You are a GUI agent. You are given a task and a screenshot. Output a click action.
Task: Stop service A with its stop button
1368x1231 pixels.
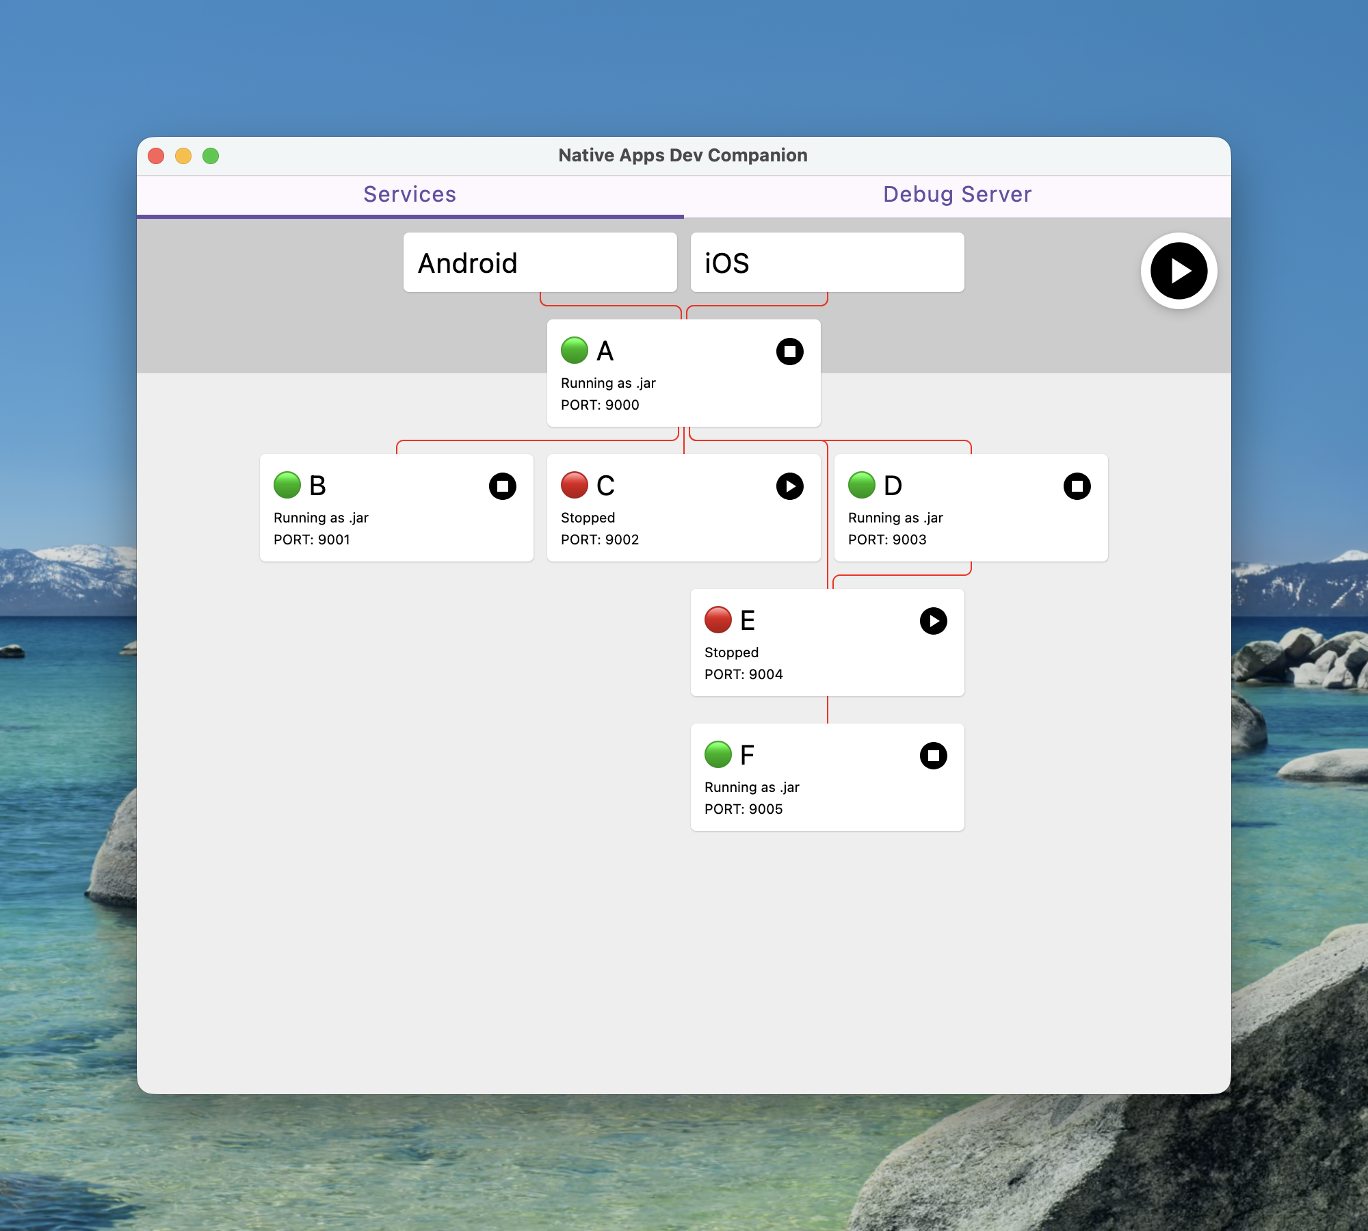point(789,352)
